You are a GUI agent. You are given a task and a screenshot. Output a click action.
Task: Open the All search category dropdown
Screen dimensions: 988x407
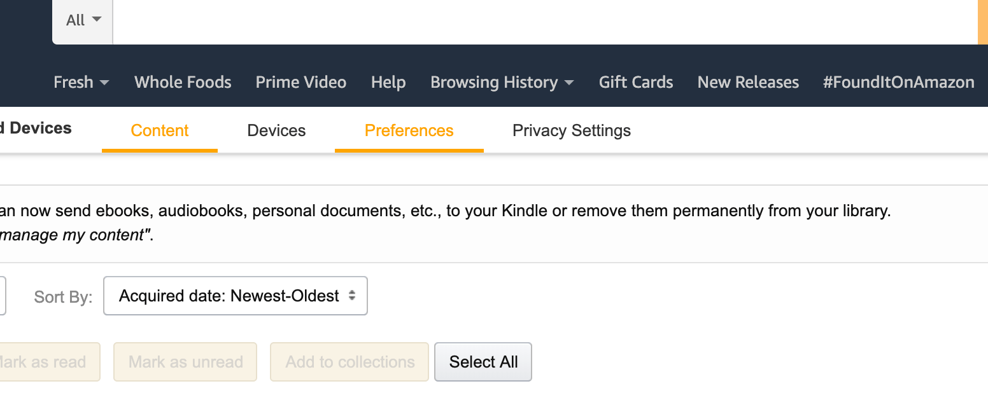(x=83, y=20)
